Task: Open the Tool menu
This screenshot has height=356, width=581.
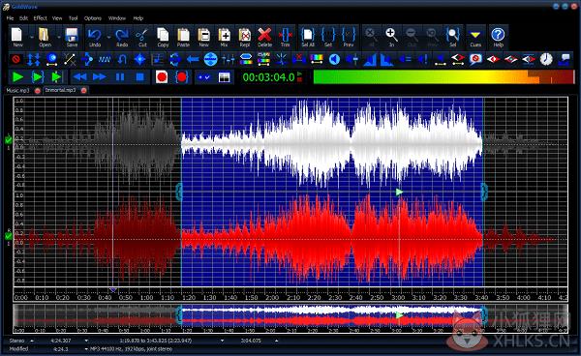Action: pos(73,18)
